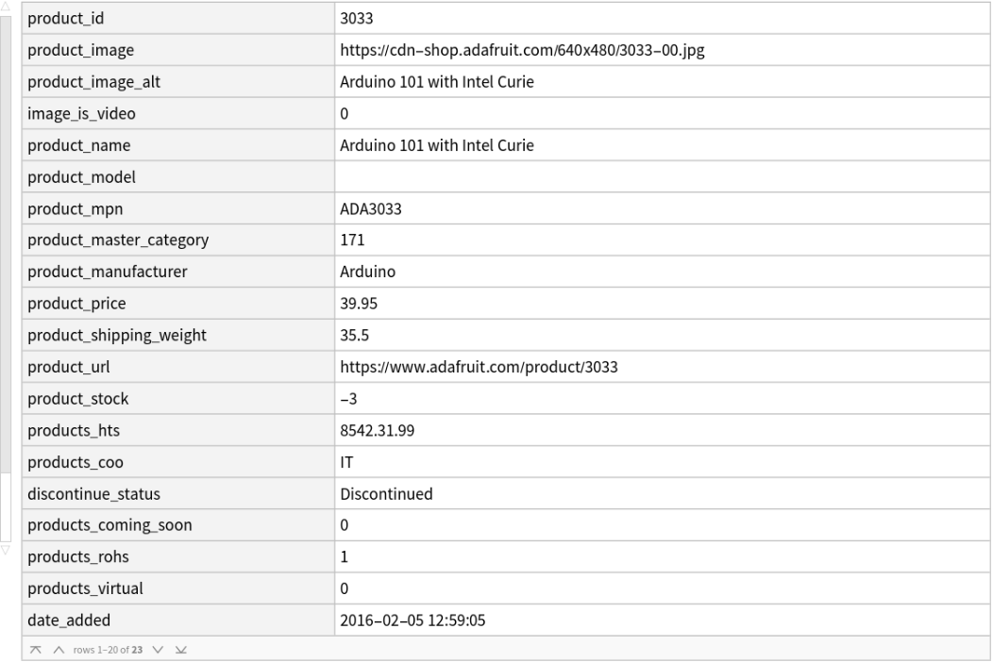Click the empty product_model value cell
The image size is (993, 662).
pos(661,177)
